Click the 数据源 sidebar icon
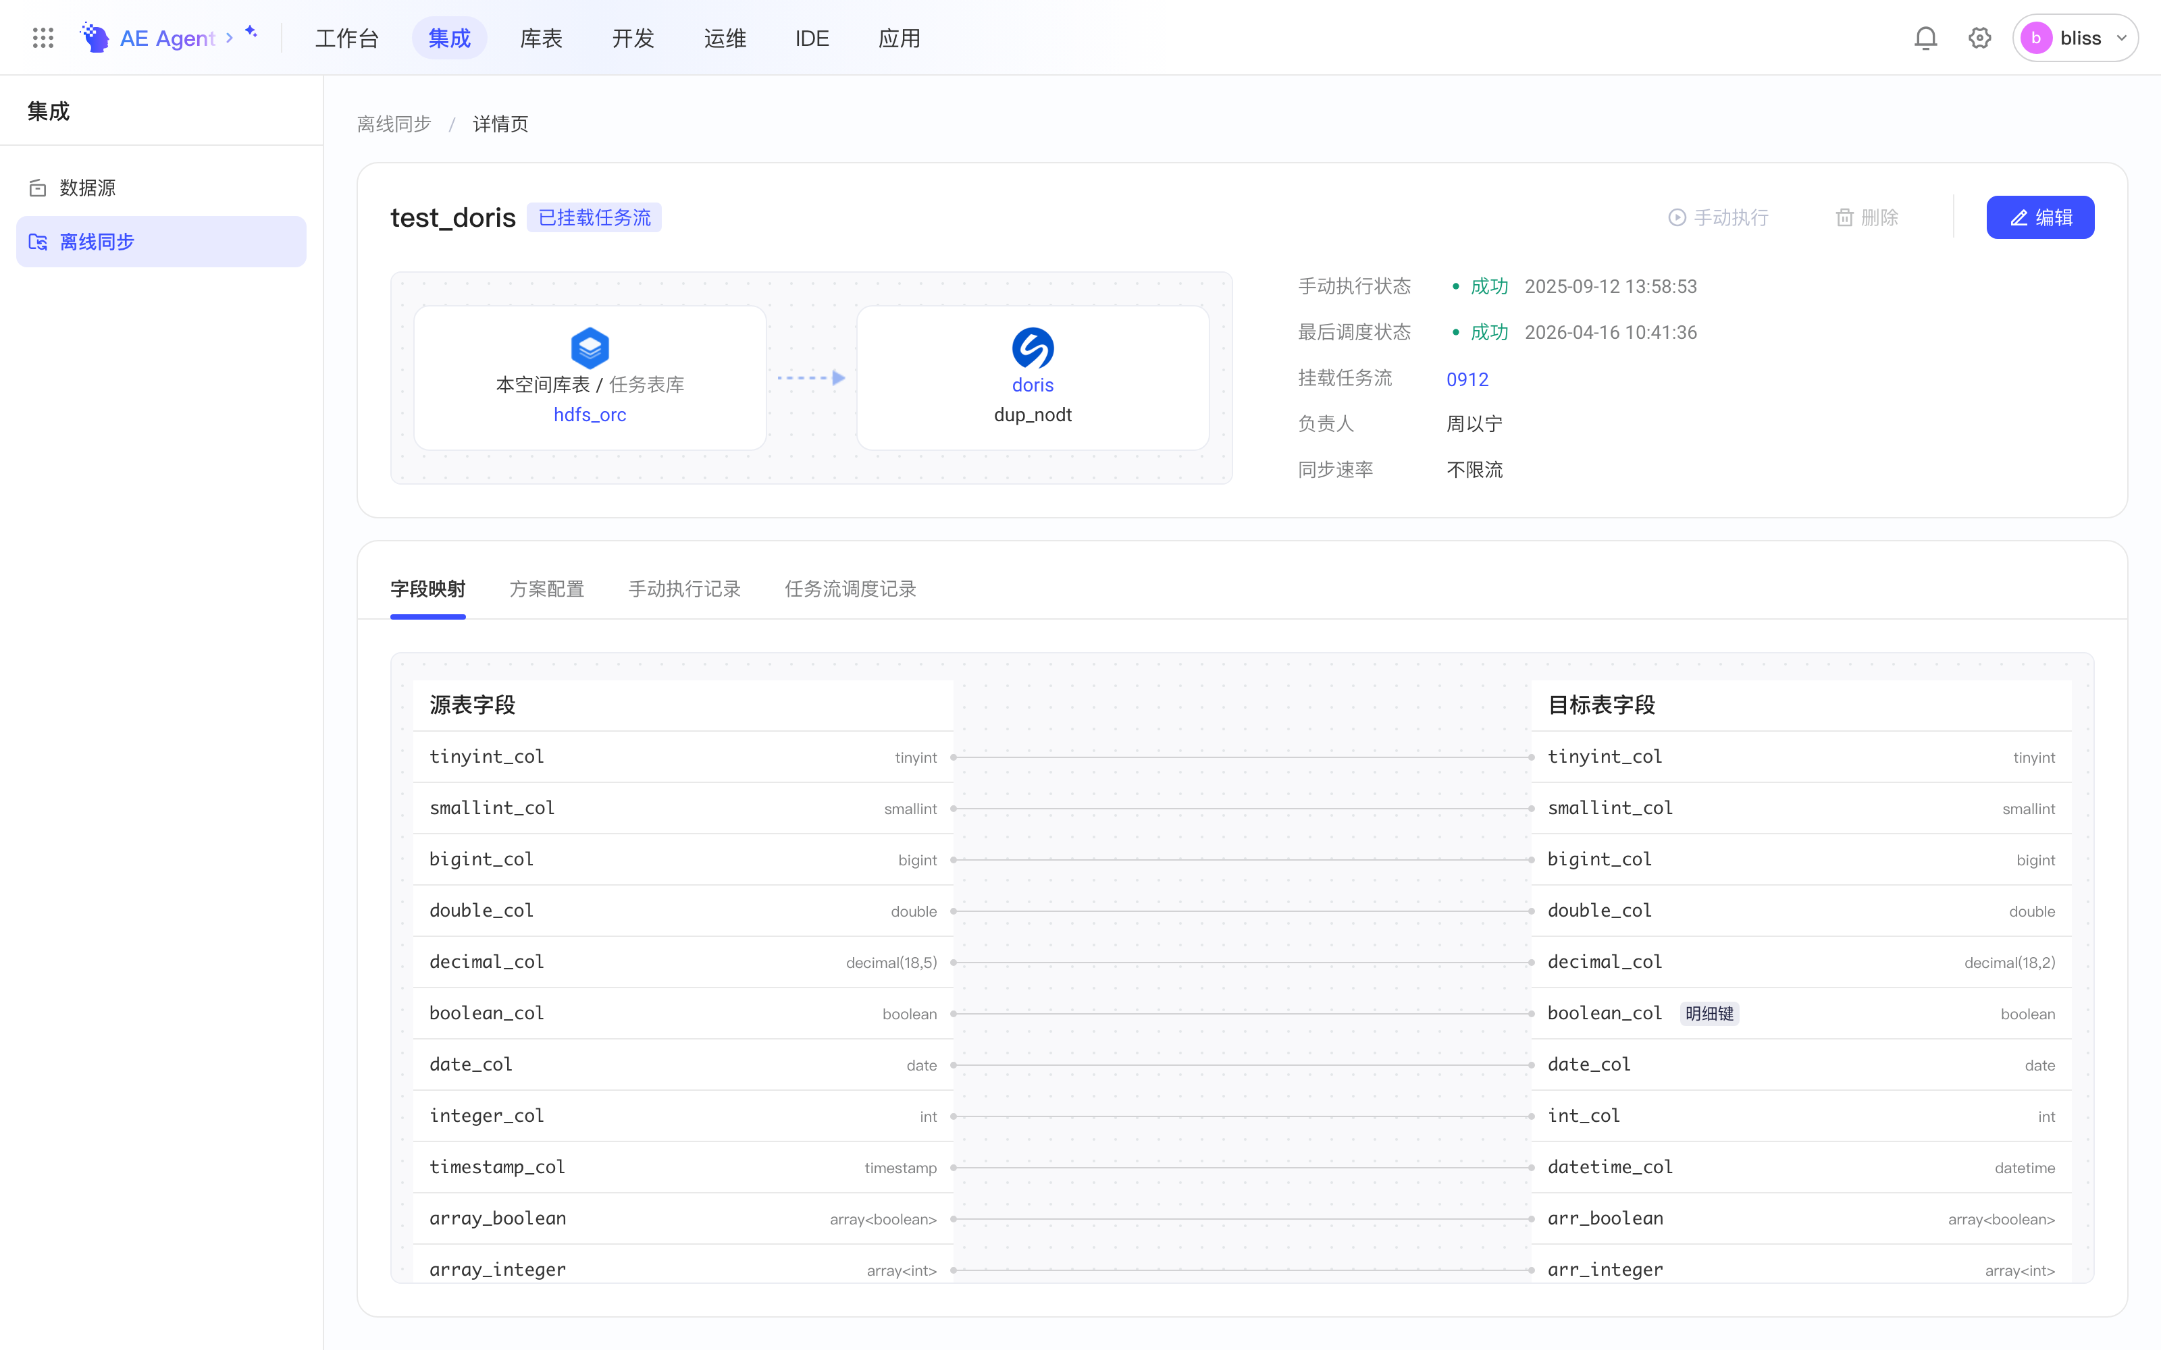The width and height of the screenshot is (2161, 1350). tap(38, 188)
